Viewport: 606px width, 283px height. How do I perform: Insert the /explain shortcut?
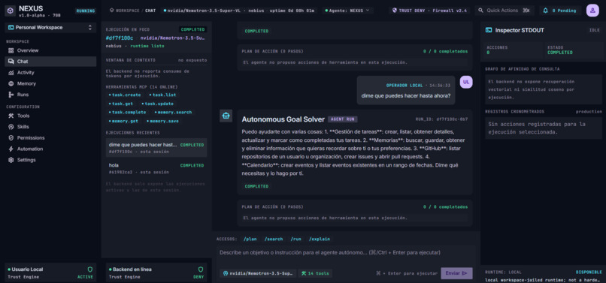[x=320, y=239]
